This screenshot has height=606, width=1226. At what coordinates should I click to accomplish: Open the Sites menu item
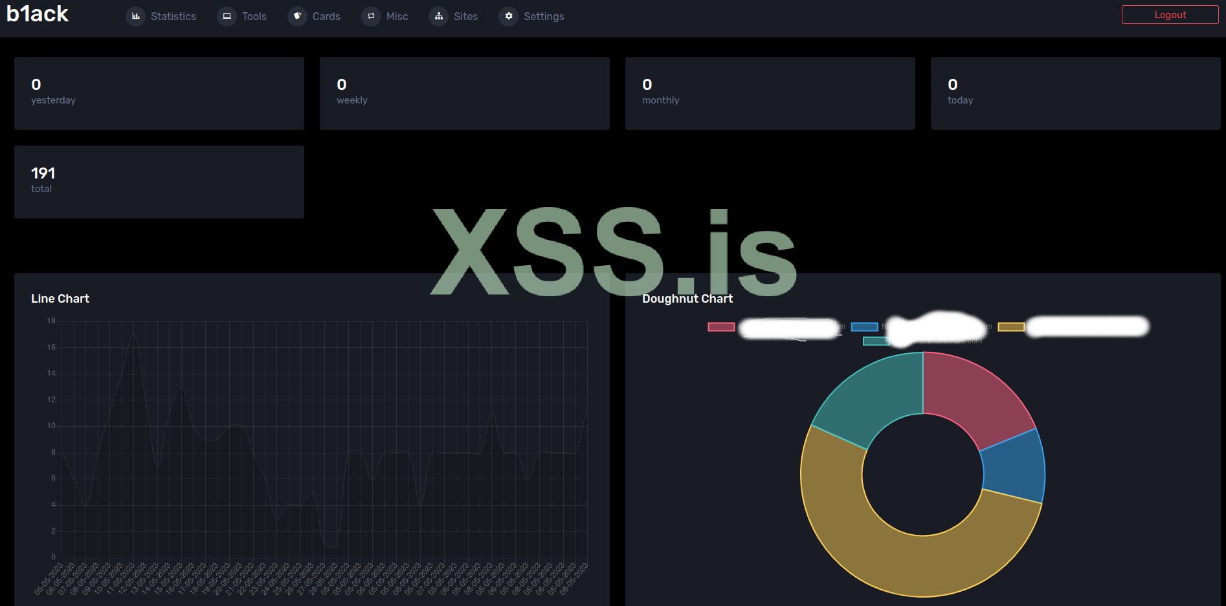453,16
